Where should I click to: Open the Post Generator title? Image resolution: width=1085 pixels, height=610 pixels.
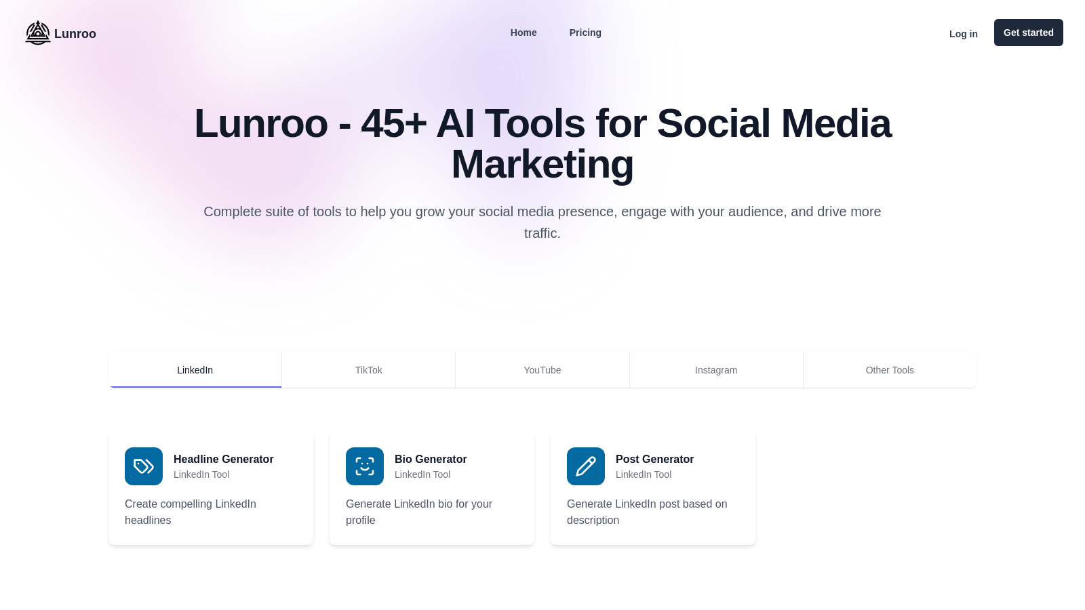pyautogui.click(x=654, y=459)
